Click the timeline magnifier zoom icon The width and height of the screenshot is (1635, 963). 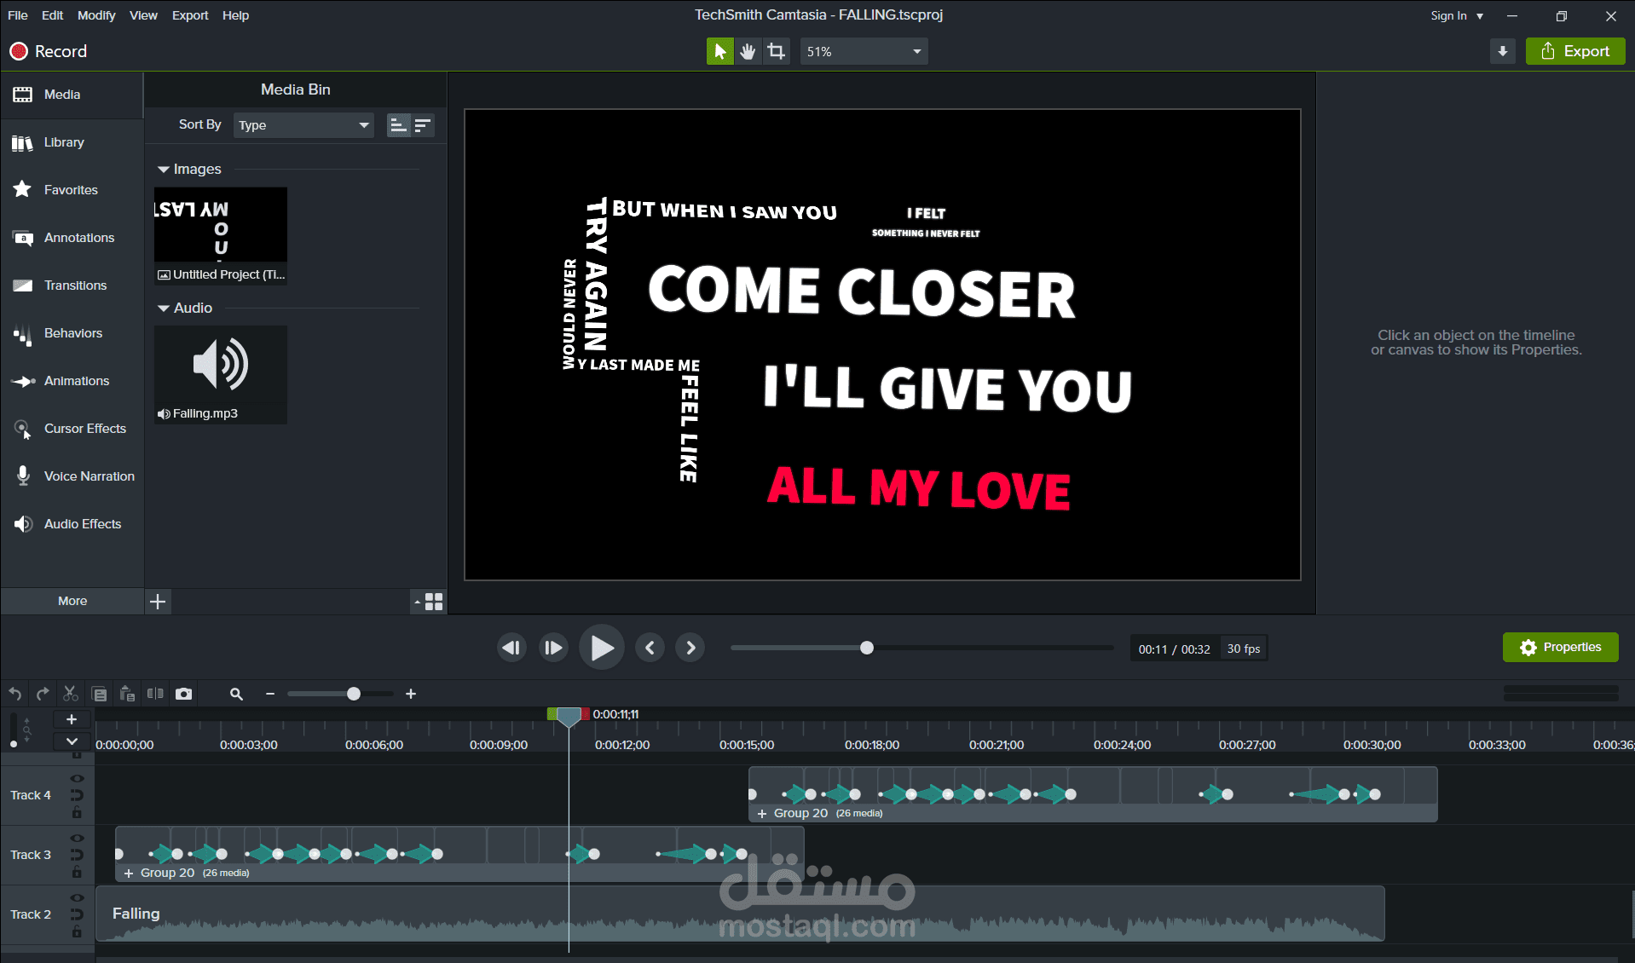(236, 694)
